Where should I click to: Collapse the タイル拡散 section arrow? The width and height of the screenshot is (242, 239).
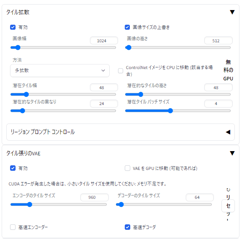232,12
